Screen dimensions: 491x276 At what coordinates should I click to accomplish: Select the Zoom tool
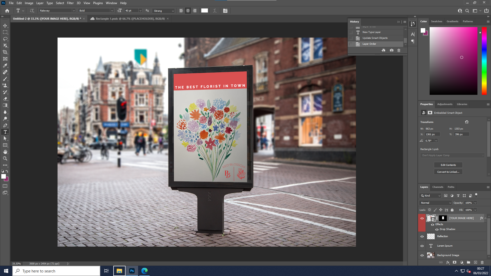click(x=5, y=158)
